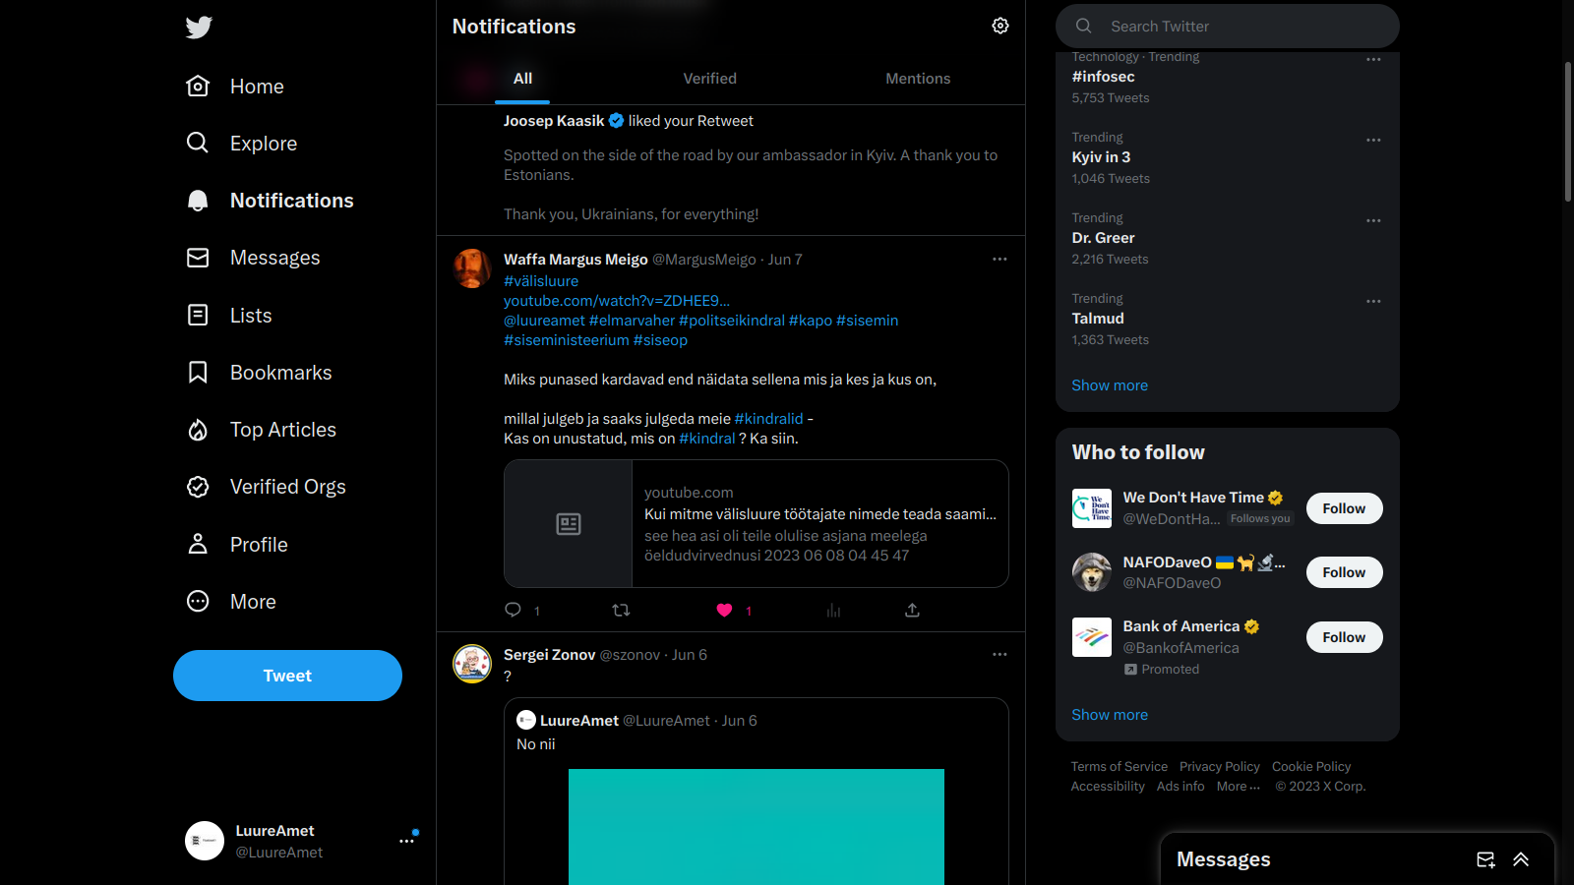The image size is (1574, 885).
Task: Open the #infosec trending topic
Action: tap(1103, 77)
